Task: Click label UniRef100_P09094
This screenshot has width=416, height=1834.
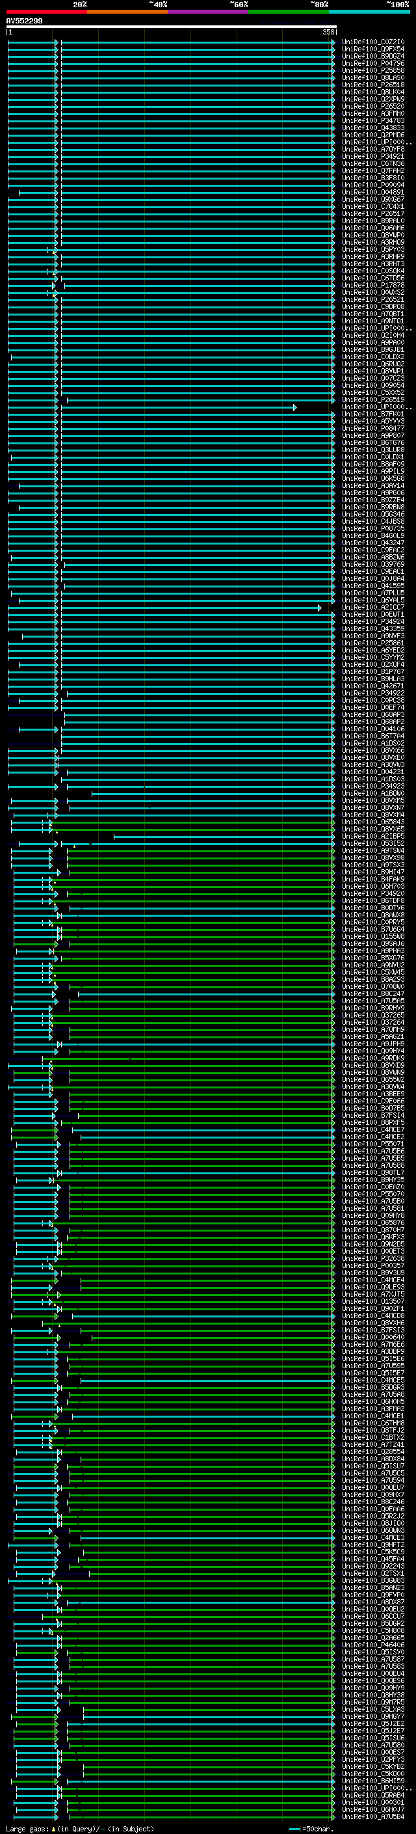Action: pos(373,185)
